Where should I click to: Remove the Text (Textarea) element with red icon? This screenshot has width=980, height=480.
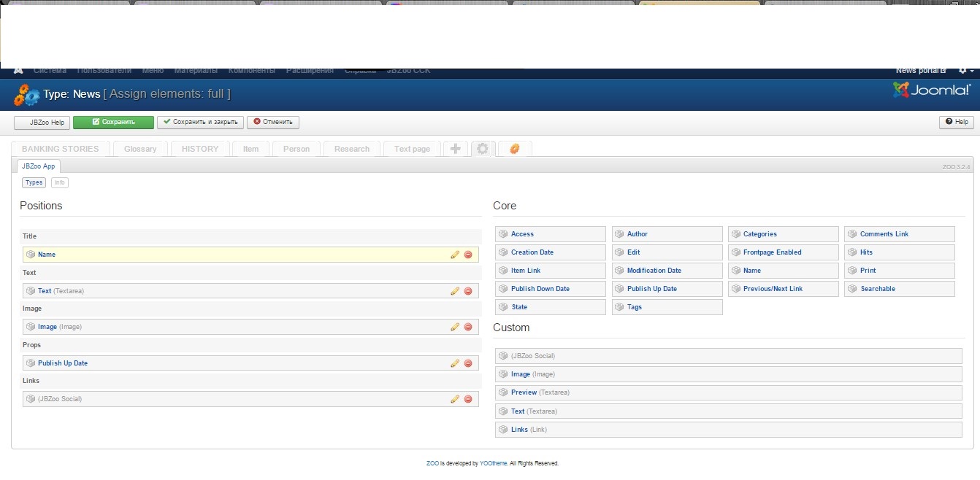468,291
